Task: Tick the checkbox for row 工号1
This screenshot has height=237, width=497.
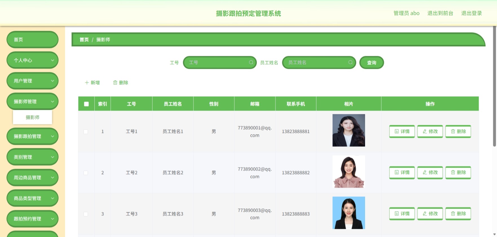Action: pyautogui.click(x=86, y=131)
